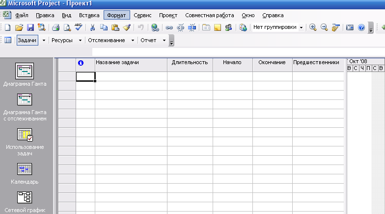This screenshot has height=214, width=385.
Task: Unlink tasks with the broken chain icon
Action: (181, 27)
